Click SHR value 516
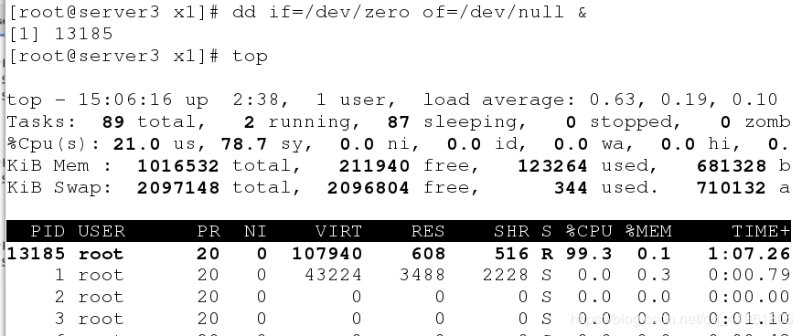802x336 pixels. coord(511,253)
